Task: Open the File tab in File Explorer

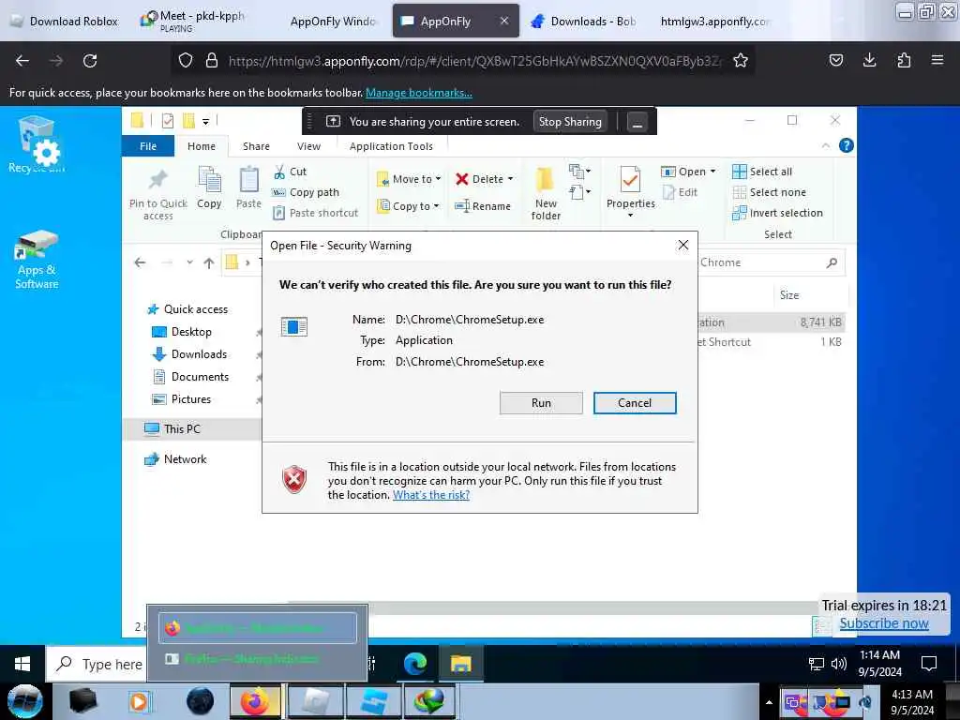Action: (x=148, y=146)
